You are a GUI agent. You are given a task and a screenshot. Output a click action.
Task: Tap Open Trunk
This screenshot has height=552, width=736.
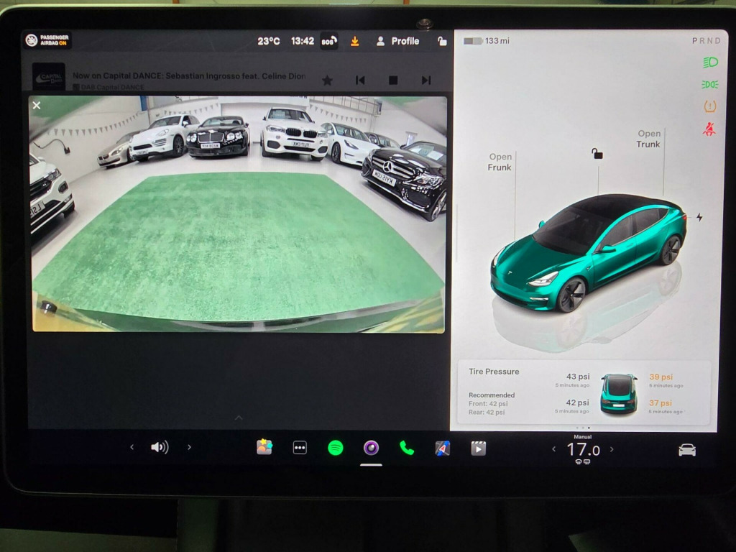pos(648,139)
